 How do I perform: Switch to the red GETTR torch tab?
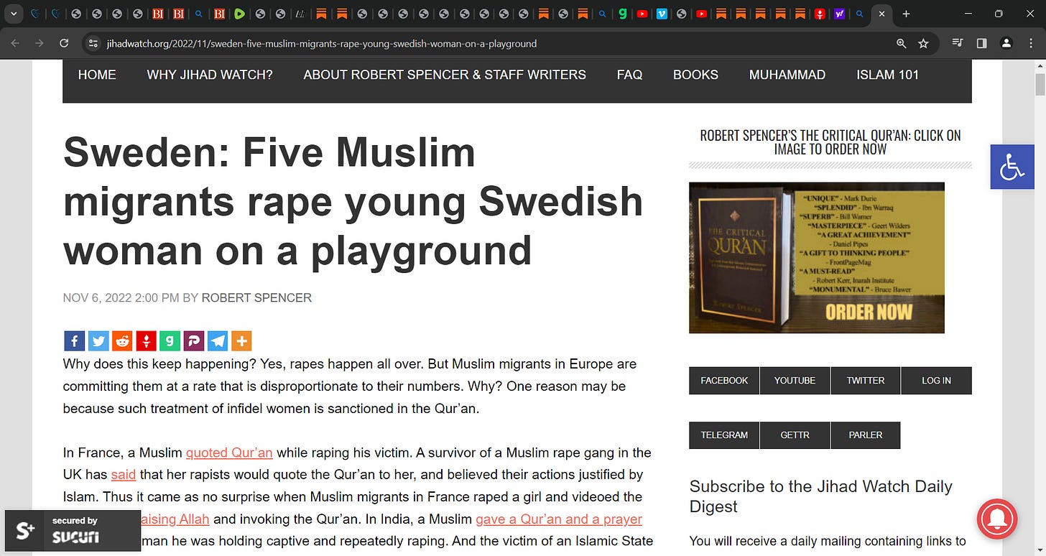coord(819,14)
